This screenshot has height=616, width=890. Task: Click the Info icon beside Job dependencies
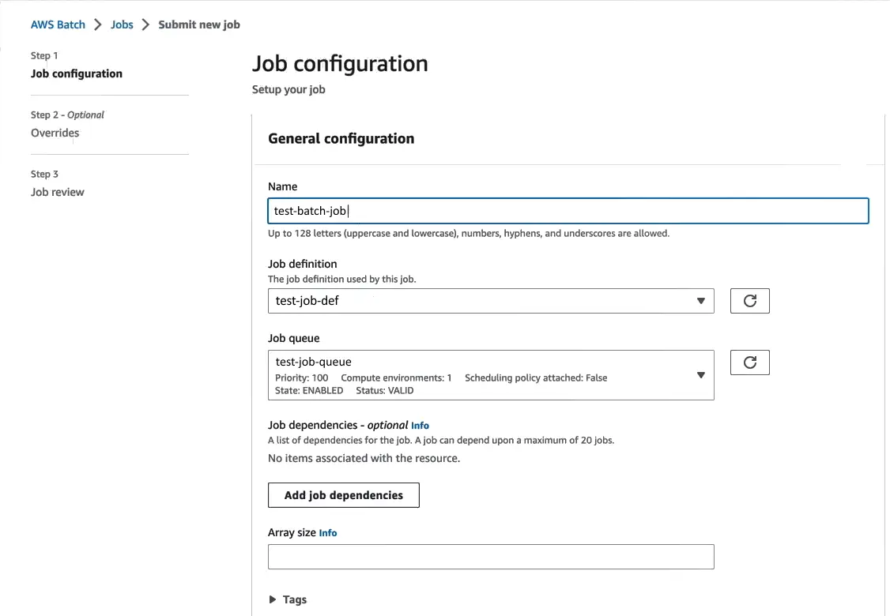(x=420, y=425)
